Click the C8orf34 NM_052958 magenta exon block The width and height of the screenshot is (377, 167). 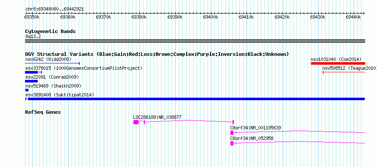point(232,143)
